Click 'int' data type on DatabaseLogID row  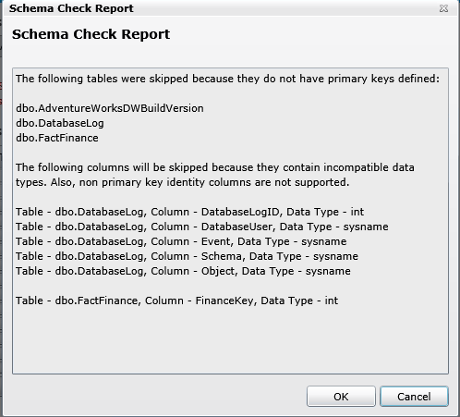click(357, 212)
